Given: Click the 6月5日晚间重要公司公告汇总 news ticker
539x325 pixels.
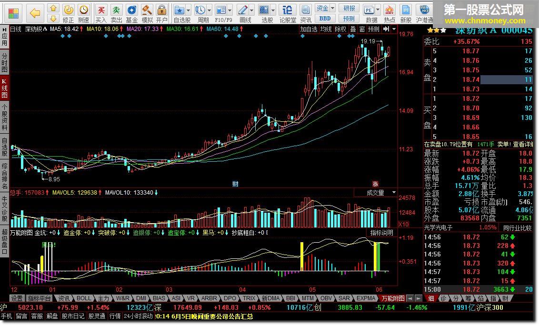Looking at the screenshot, I should (211, 316).
